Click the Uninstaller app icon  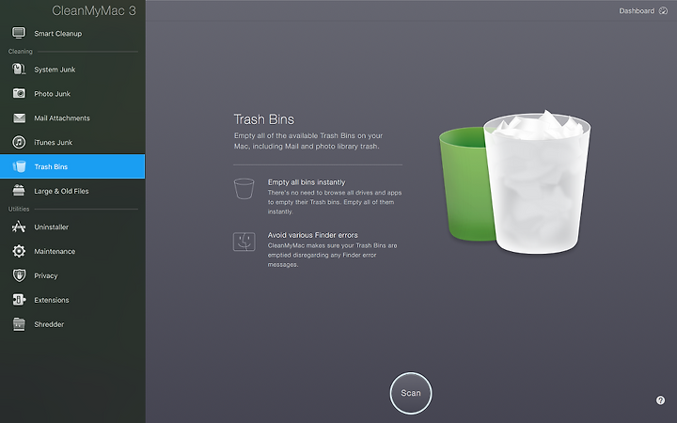coord(19,227)
